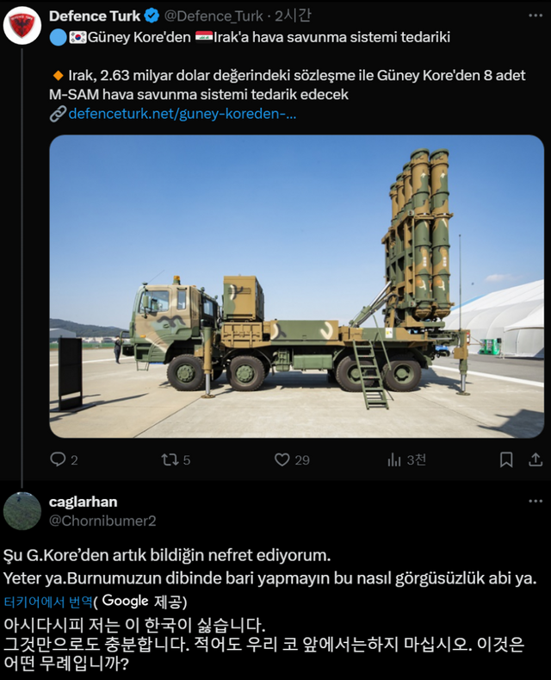Click the 2시간 timestamp of the tweet
The height and width of the screenshot is (680, 551).
tap(293, 16)
